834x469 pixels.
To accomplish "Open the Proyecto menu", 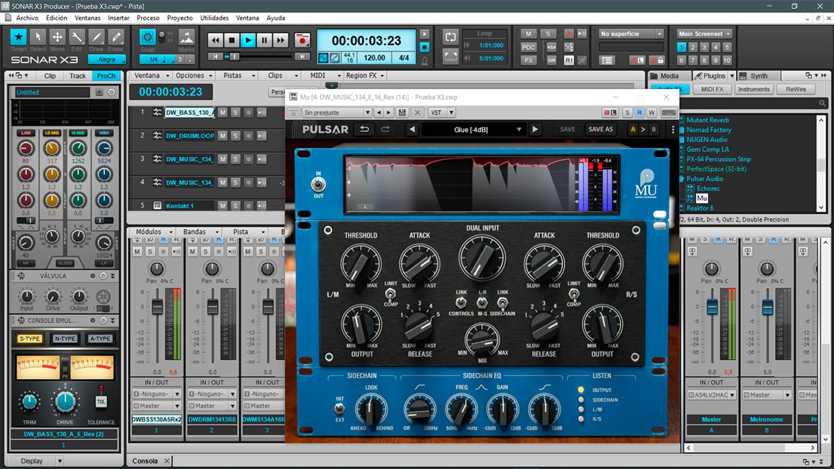I will [180, 17].
